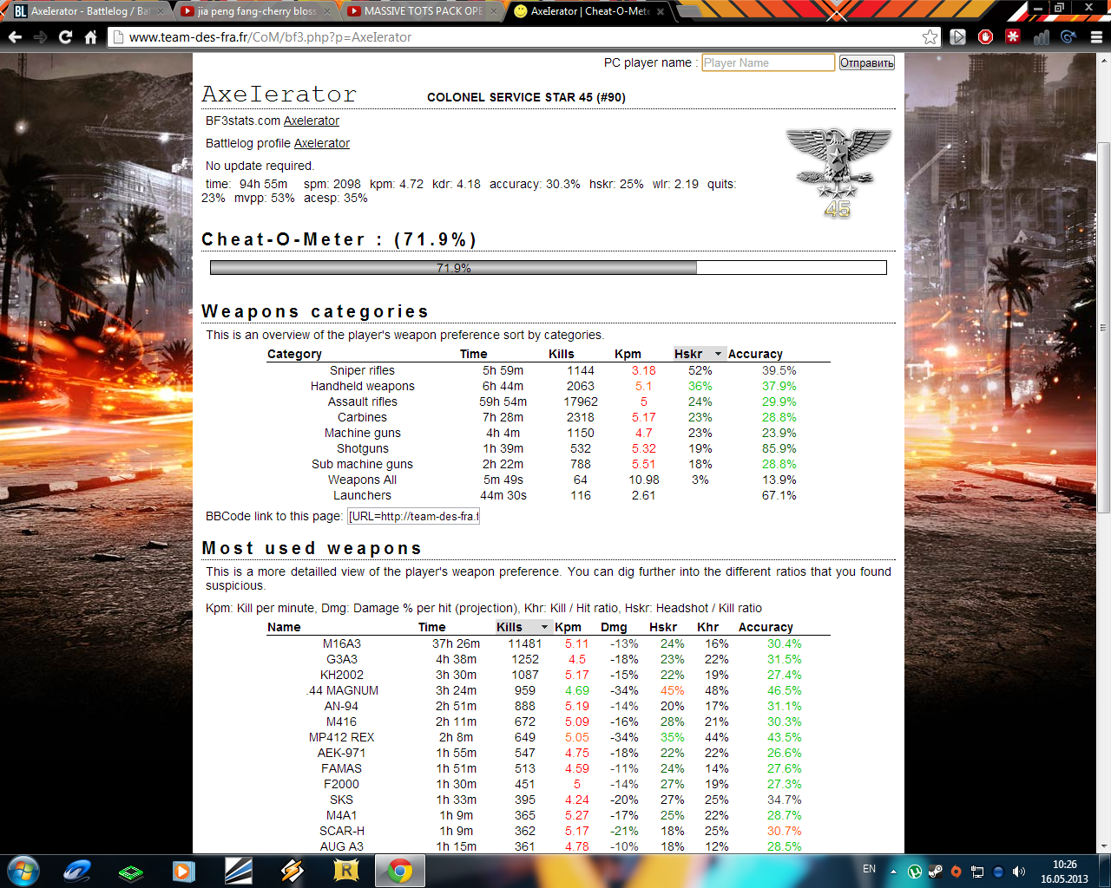Click the Launchers category row
The image size is (1111, 888).
click(549, 495)
